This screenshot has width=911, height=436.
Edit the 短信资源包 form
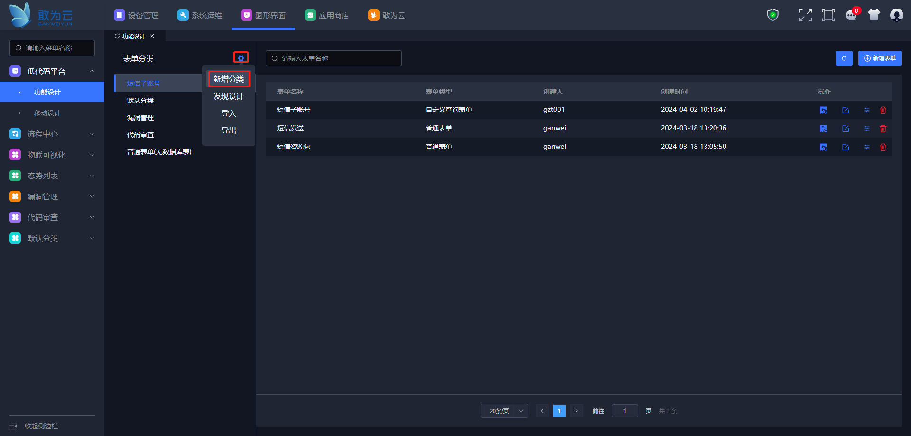coord(846,147)
